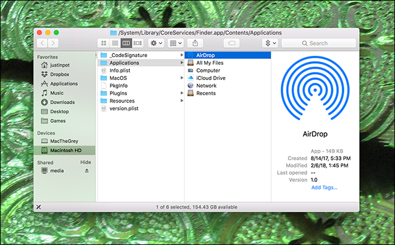Click the Add Tags link
This screenshot has height=245, width=395.
[x=324, y=187]
